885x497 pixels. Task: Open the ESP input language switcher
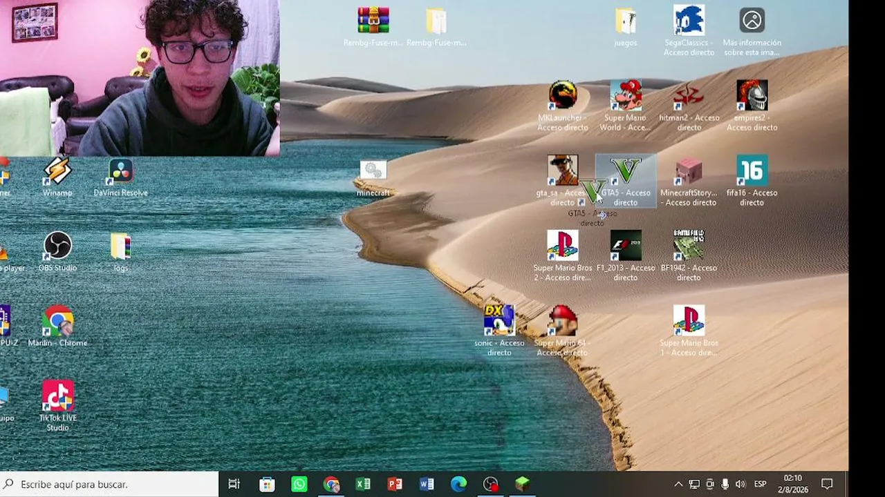point(761,484)
